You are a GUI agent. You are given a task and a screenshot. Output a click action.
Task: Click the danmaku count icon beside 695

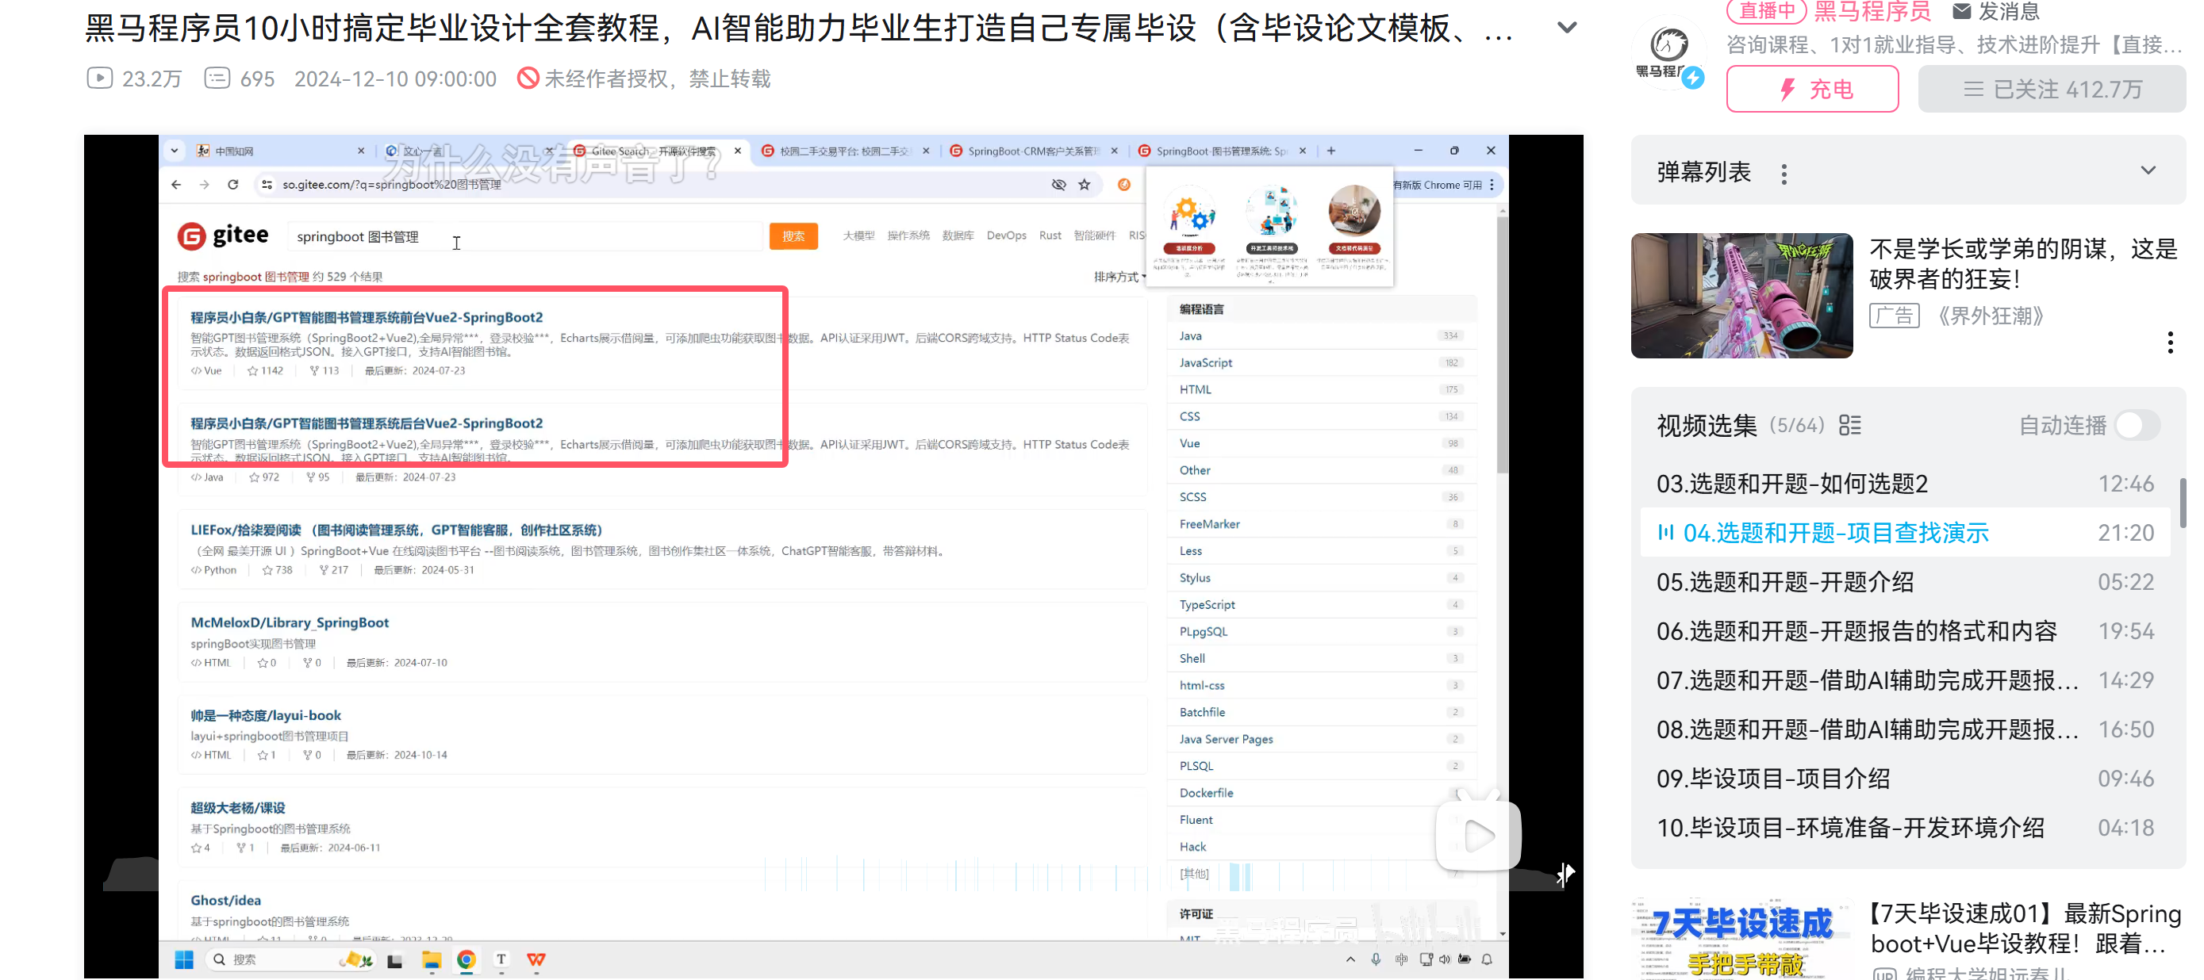point(217,78)
